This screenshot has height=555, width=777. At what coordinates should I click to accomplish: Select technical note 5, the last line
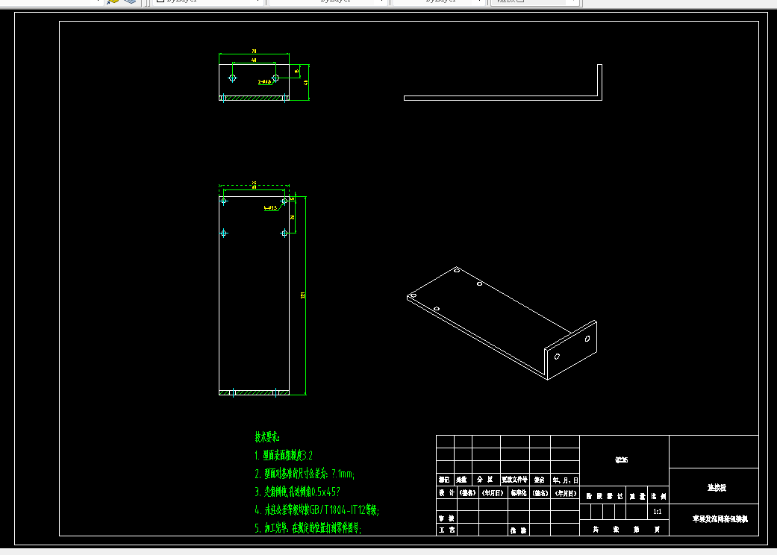pyautogui.click(x=308, y=527)
